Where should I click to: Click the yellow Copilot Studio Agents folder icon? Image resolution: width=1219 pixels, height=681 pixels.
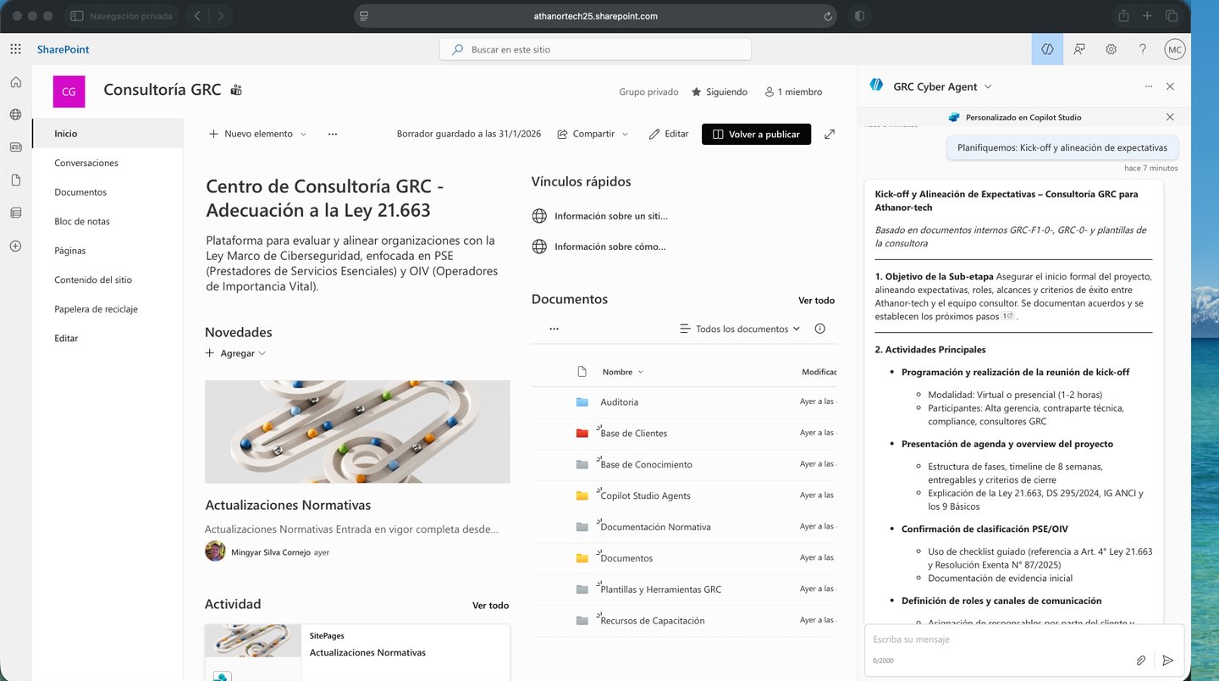coord(582,496)
